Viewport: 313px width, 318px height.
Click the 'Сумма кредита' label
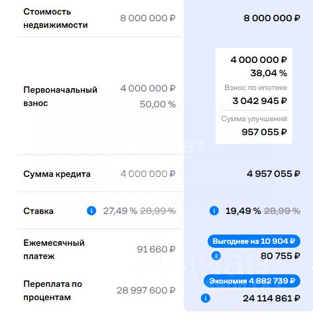point(57,174)
